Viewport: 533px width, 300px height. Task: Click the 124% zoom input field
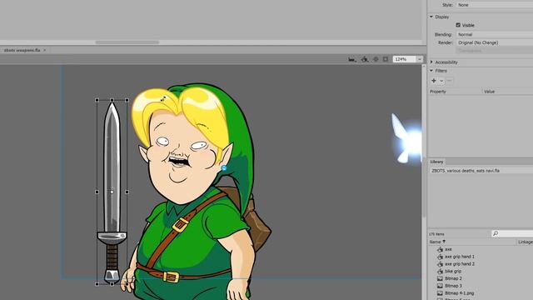[405, 59]
